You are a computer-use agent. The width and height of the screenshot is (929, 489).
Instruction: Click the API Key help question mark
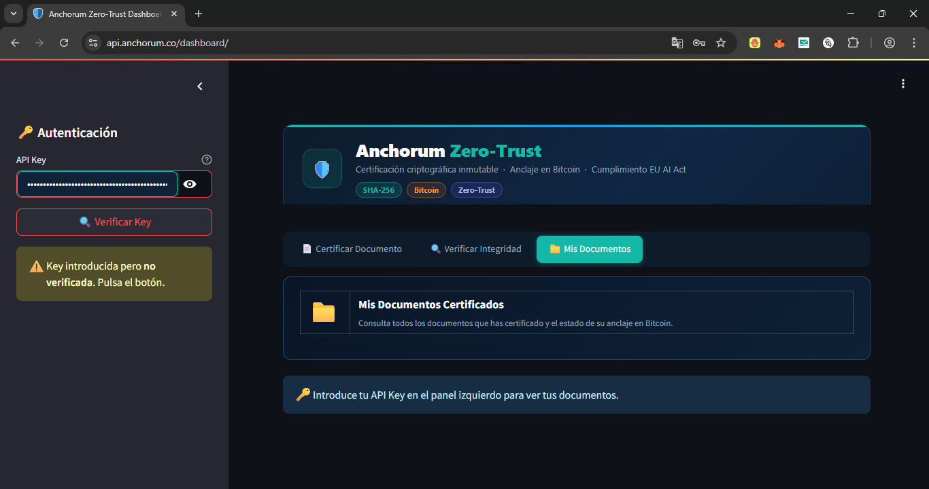pos(206,159)
